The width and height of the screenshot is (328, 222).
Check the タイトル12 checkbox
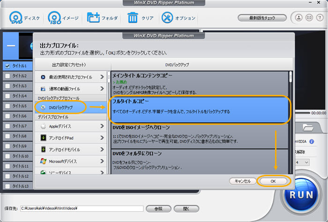7,176
